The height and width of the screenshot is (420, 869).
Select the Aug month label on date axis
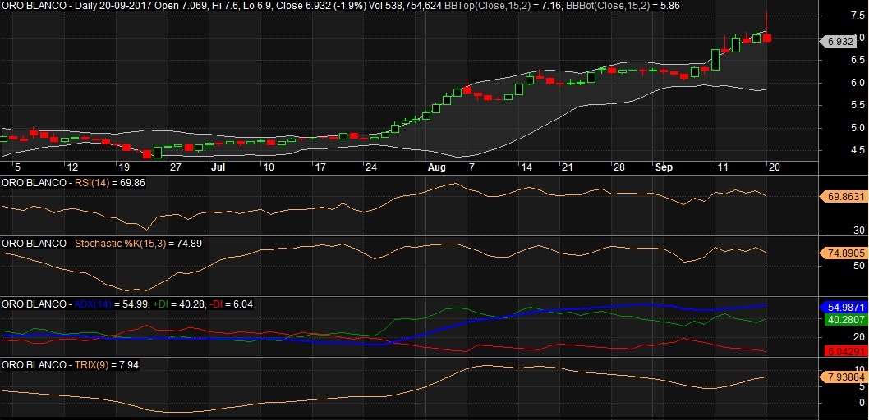click(x=436, y=167)
